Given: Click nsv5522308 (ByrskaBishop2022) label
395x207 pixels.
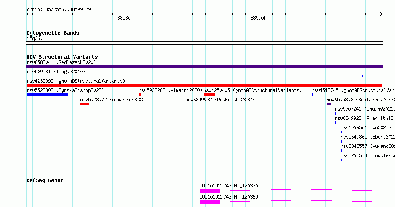Looking at the screenshot, I should click(65, 90).
